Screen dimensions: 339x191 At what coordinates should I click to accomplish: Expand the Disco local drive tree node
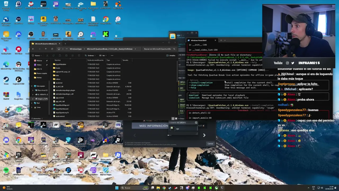[x=33, y=90]
